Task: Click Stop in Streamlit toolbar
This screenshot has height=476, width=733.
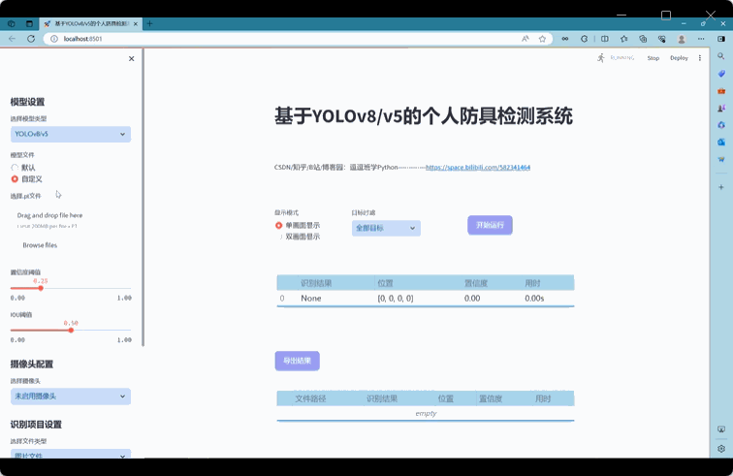Action: (653, 58)
